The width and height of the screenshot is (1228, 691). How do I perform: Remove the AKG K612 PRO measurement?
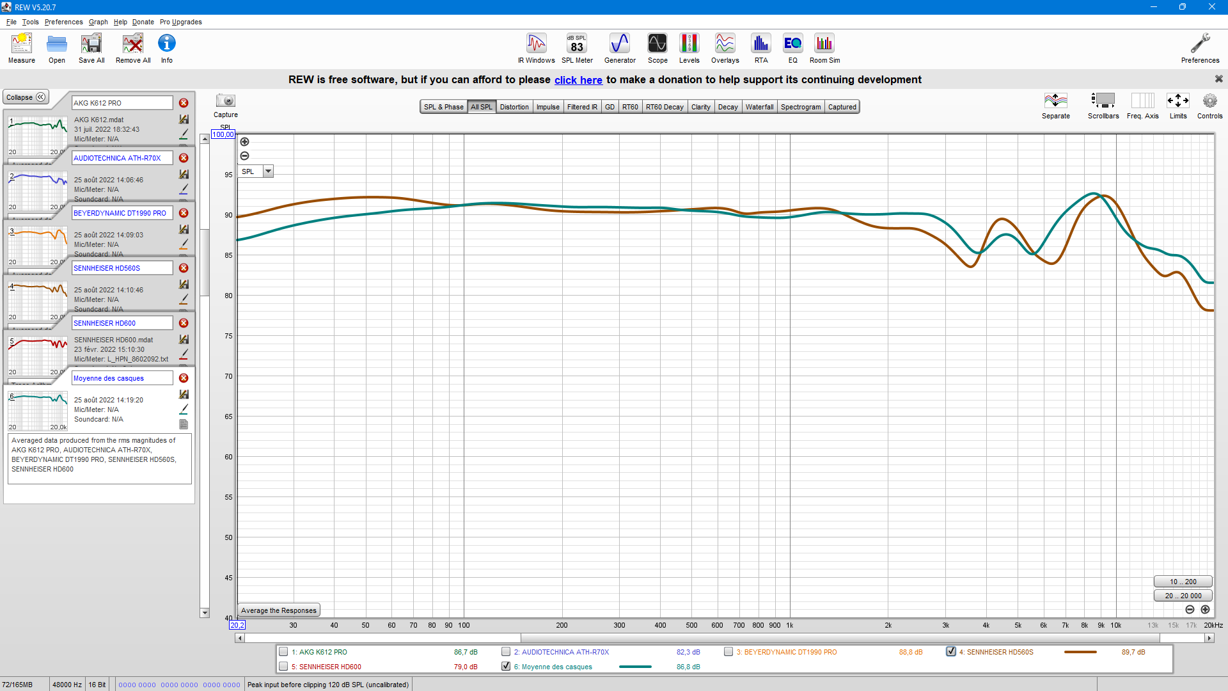(x=184, y=103)
